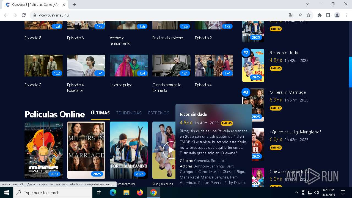Bookmark this page with star icon
Screen dimensions: 352x198
pos(309,15)
